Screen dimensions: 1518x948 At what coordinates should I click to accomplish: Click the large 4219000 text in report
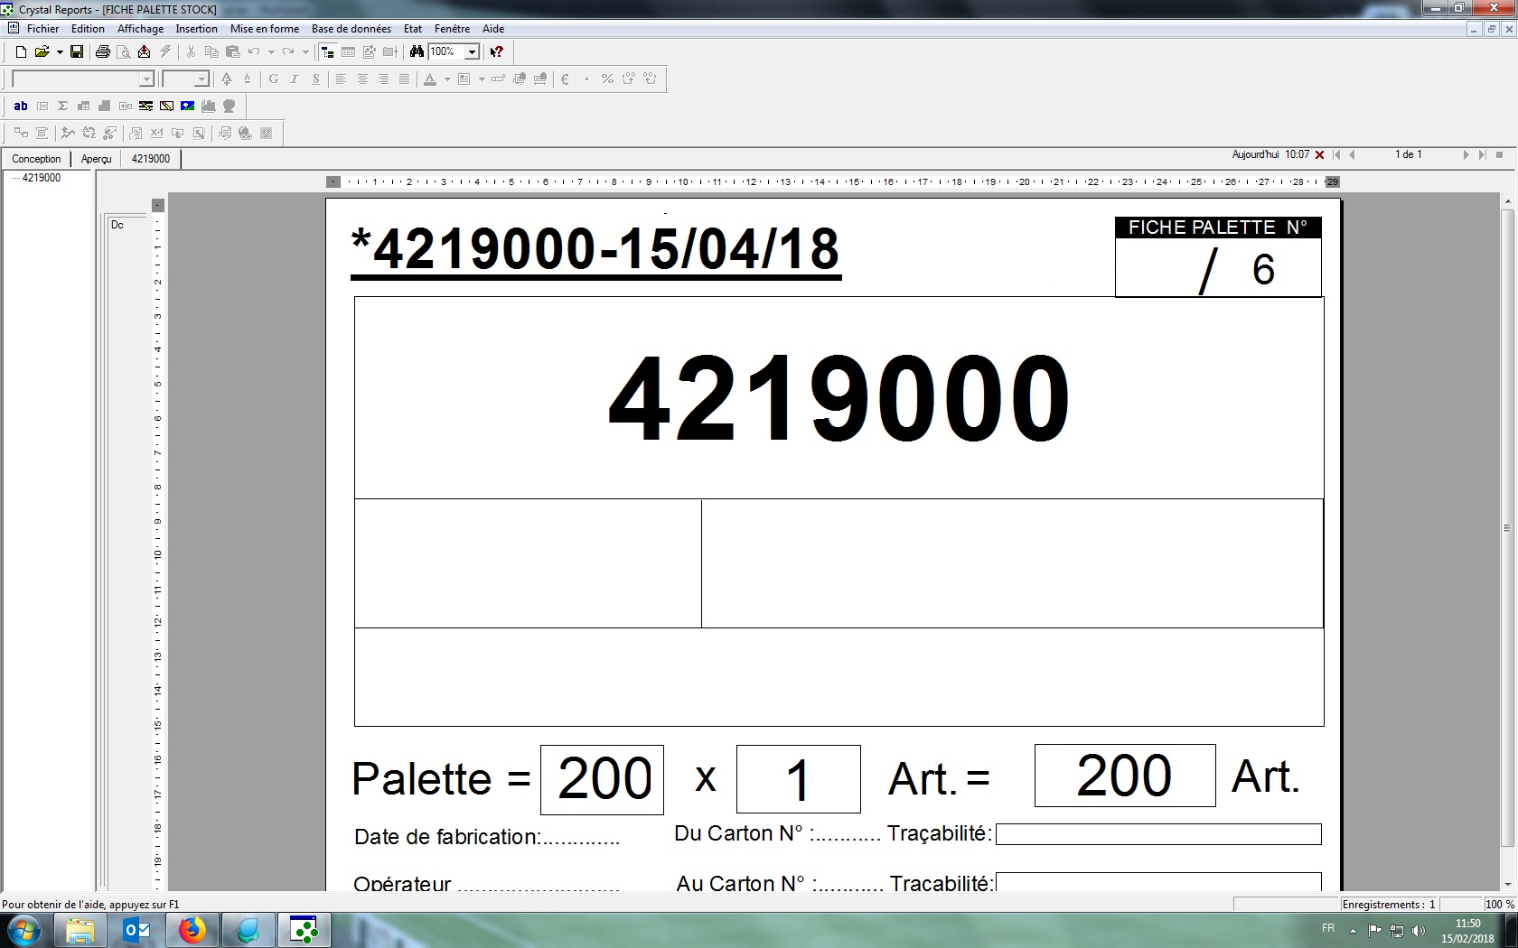[x=839, y=398]
